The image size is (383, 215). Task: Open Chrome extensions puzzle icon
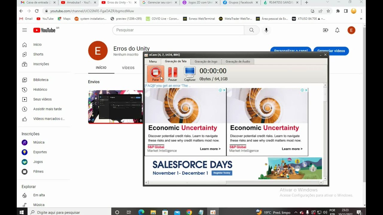pyautogui.click(x=338, y=11)
